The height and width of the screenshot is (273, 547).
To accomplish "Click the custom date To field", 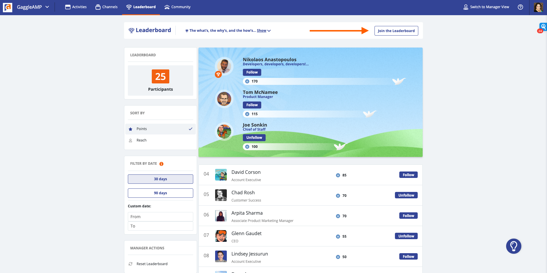I will (161, 226).
